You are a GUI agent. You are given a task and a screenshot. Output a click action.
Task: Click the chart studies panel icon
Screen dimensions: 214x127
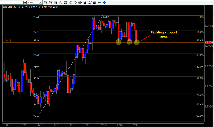[x=65, y=2]
